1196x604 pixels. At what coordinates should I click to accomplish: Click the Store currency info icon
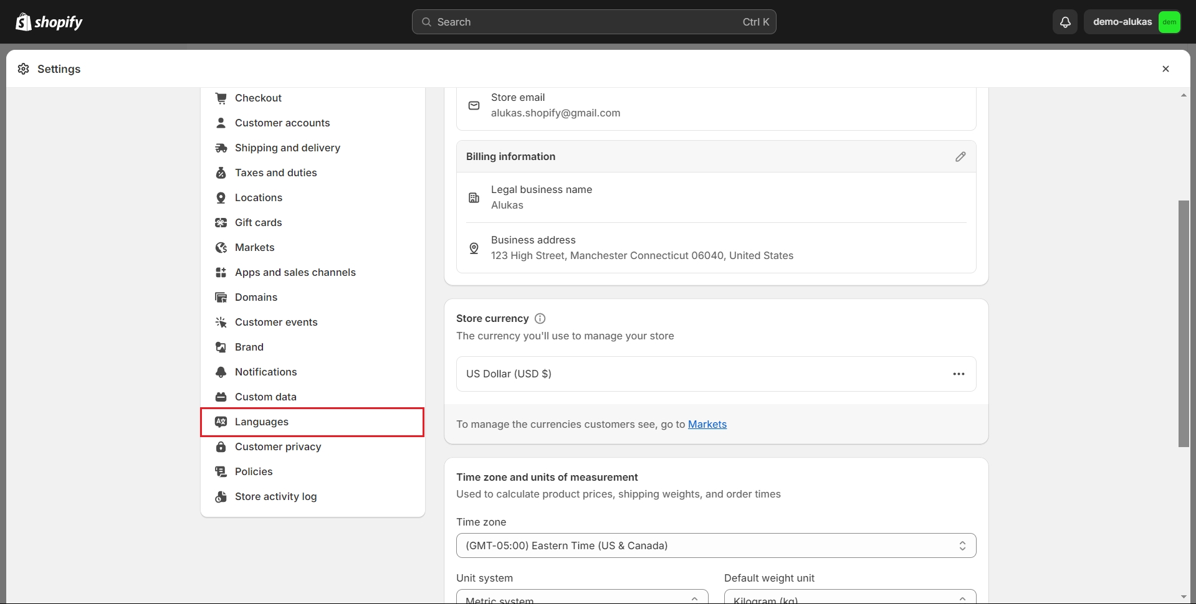pyautogui.click(x=540, y=319)
